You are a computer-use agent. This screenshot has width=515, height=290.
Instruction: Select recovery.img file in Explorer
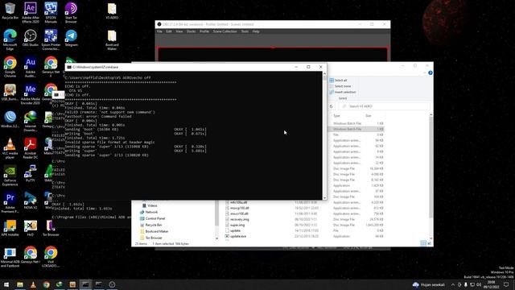coord(237,219)
